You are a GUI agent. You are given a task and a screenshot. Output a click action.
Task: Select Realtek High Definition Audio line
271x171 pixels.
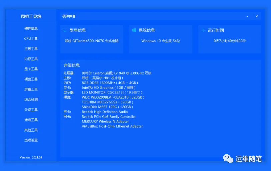105,112
